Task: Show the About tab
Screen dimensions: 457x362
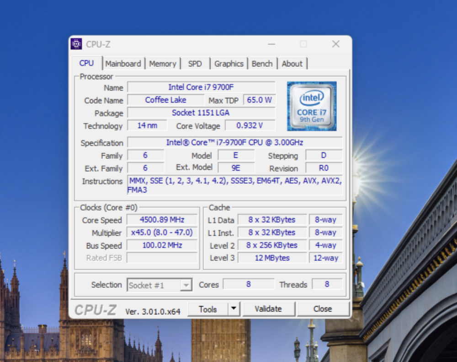Action: 292,64
